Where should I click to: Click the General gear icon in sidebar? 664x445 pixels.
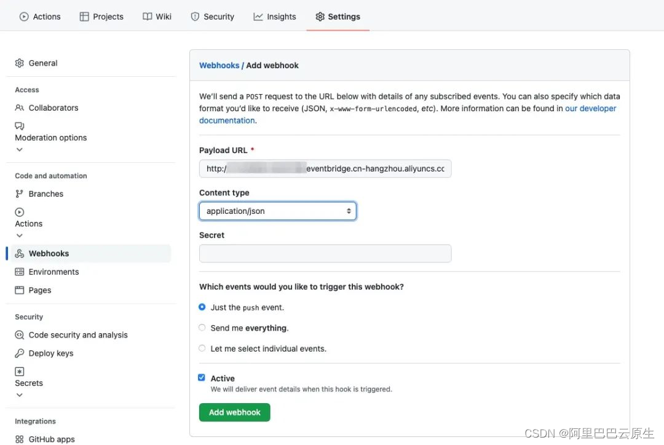coord(20,63)
